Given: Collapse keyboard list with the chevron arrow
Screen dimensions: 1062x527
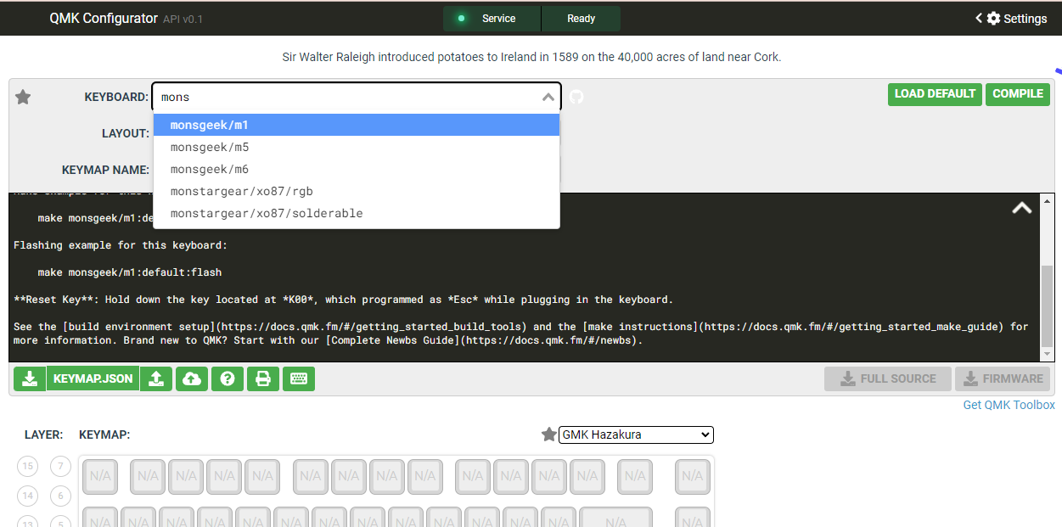Looking at the screenshot, I should [x=548, y=98].
